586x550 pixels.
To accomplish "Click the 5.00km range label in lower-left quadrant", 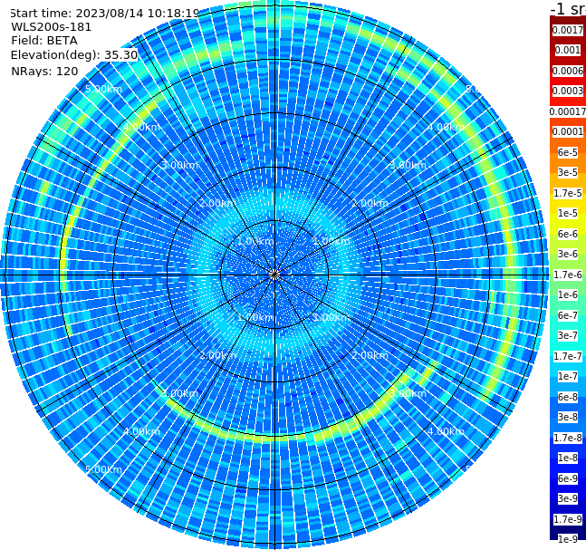I will tap(103, 469).
